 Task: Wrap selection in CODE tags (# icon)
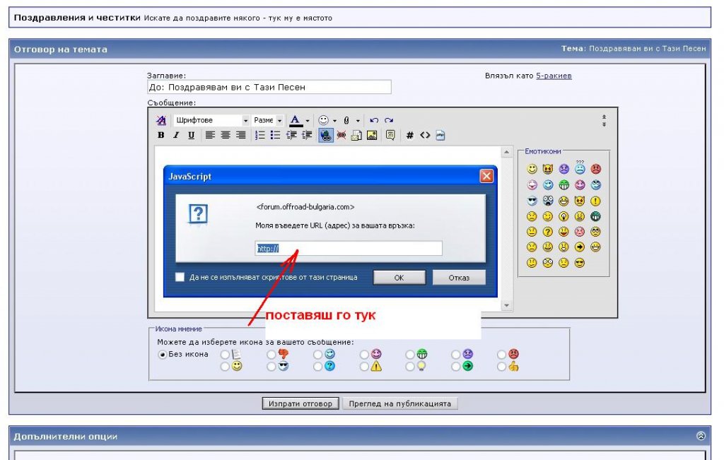[x=409, y=135]
